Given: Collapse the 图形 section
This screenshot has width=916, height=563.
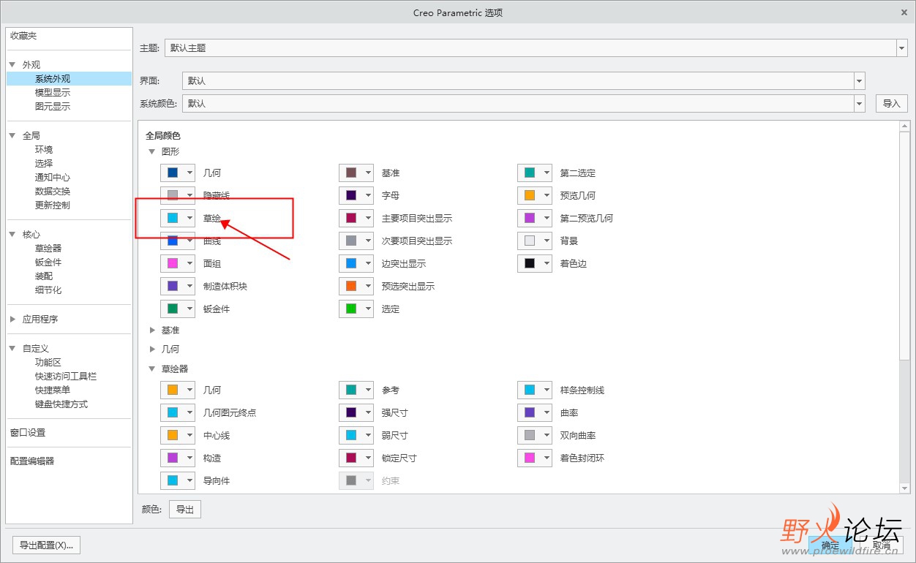Looking at the screenshot, I should pyautogui.click(x=152, y=151).
